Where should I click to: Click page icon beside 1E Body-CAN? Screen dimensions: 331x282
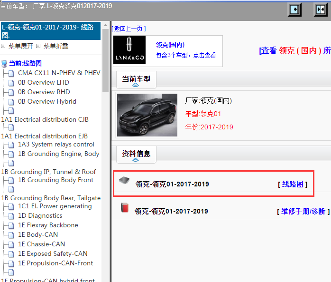pyautogui.click(x=11, y=235)
